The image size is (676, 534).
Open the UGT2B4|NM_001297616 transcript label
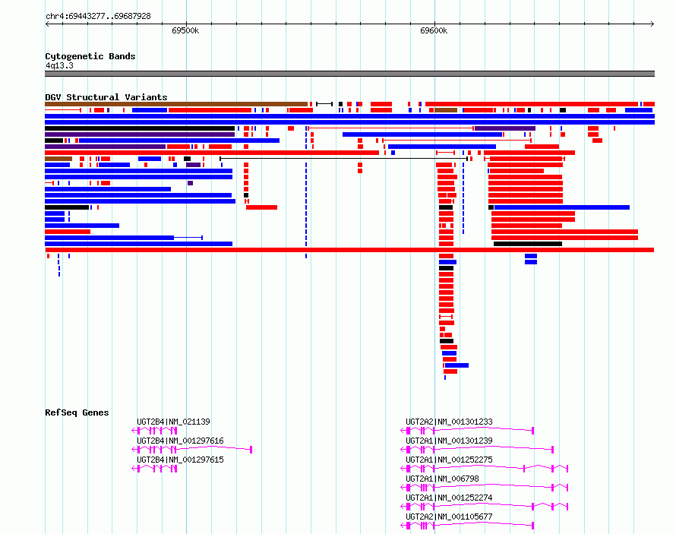[x=180, y=441]
